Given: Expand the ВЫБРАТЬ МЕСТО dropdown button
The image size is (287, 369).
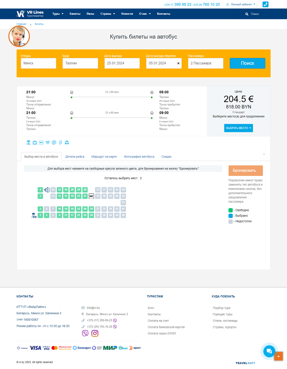Looking at the screenshot, I should coord(238,128).
